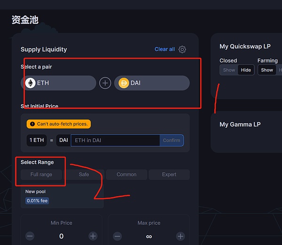This screenshot has height=245, width=282.
Task: Open liquidity settings gear icon
Action: coord(182,49)
